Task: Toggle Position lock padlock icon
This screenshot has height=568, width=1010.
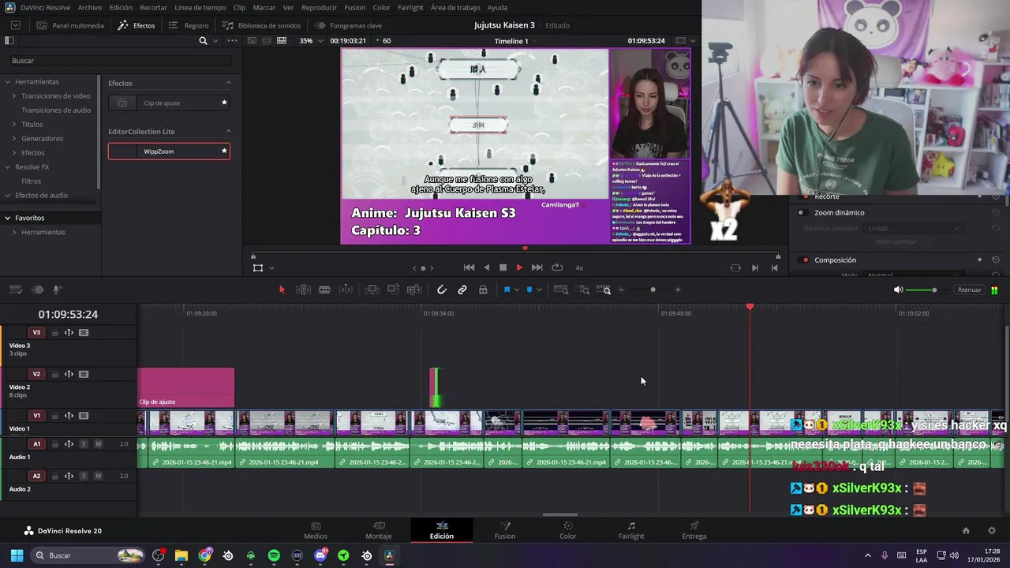Action: pos(483,290)
